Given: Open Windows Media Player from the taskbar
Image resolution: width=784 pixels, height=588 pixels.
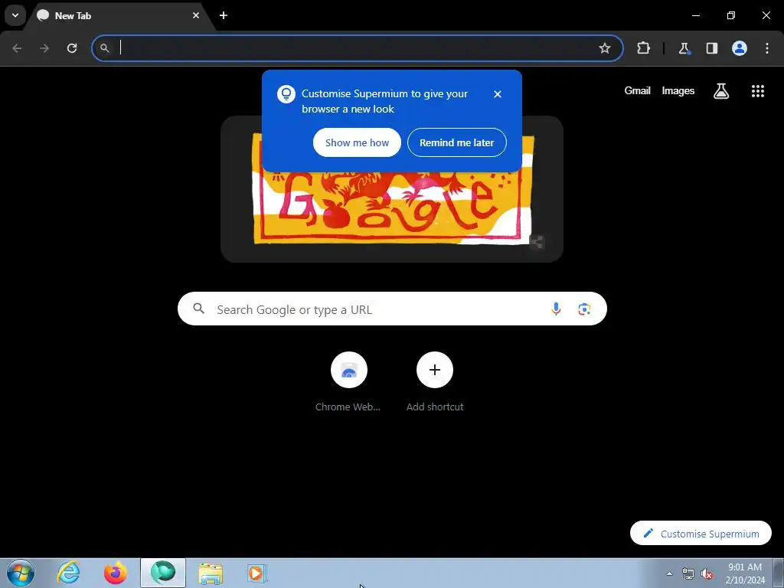Looking at the screenshot, I should (x=257, y=573).
